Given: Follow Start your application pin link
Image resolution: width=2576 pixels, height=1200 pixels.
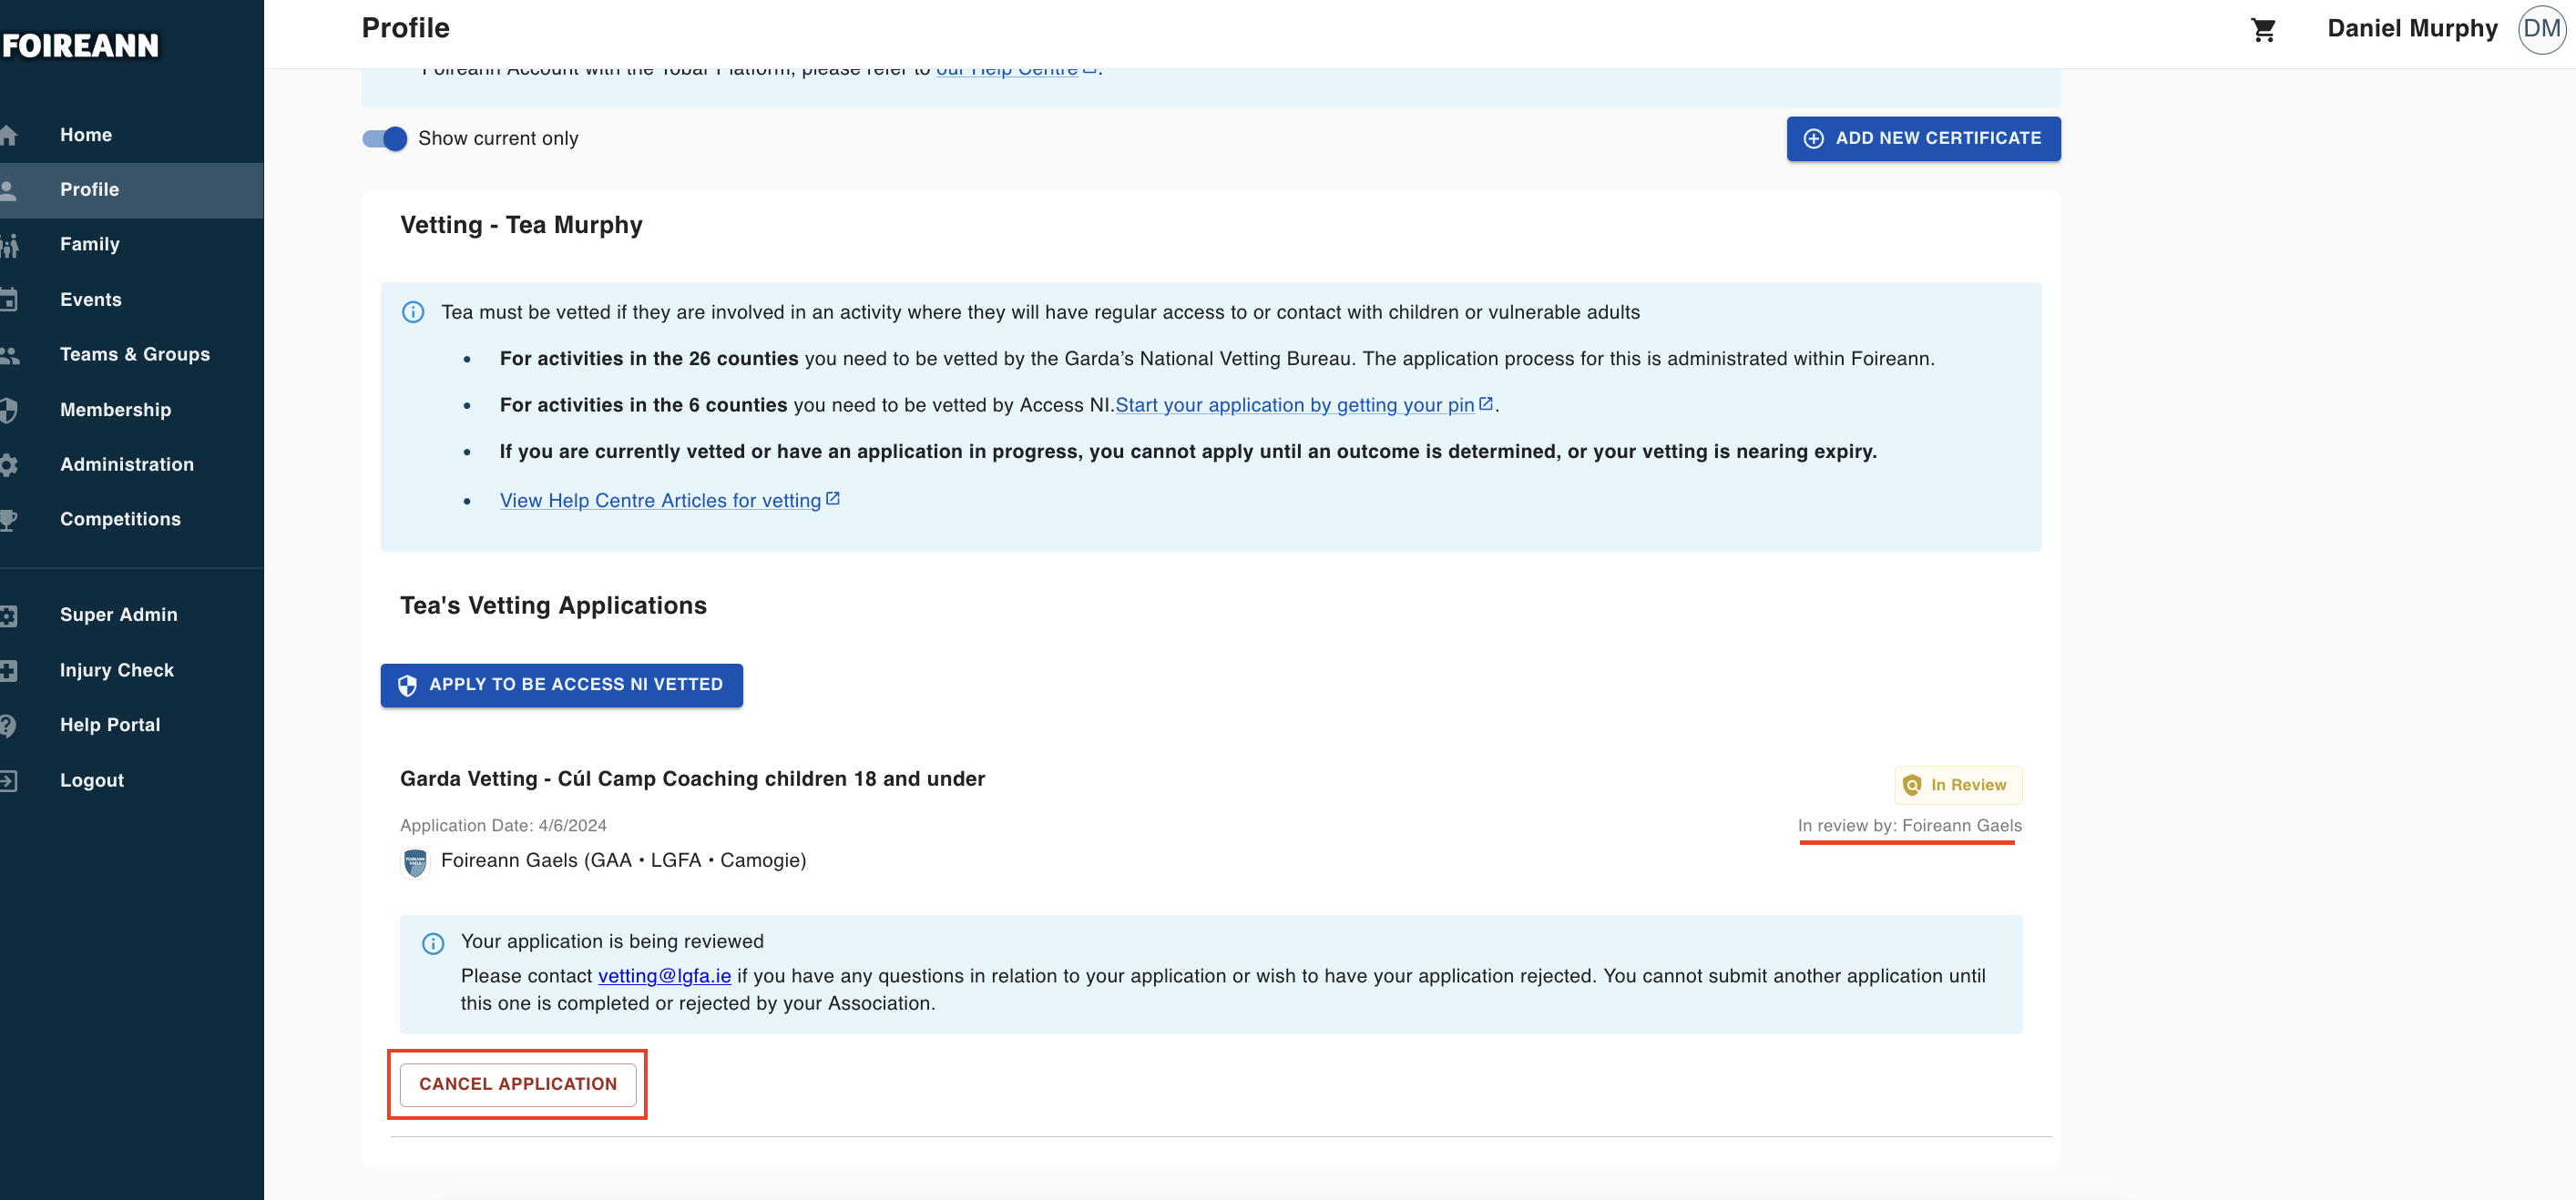Looking at the screenshot, I should (1294, 404).
